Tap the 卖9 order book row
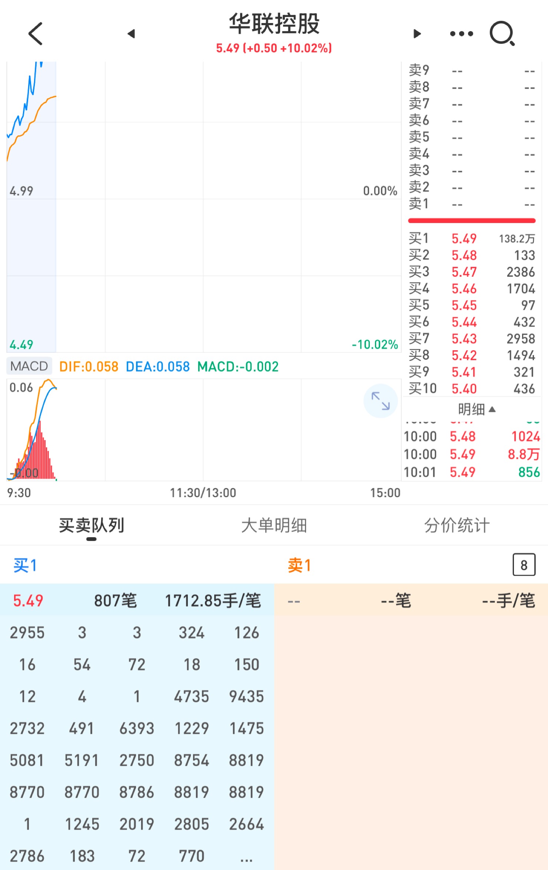This screenshot has height=870, width=548. coord(472,70)
